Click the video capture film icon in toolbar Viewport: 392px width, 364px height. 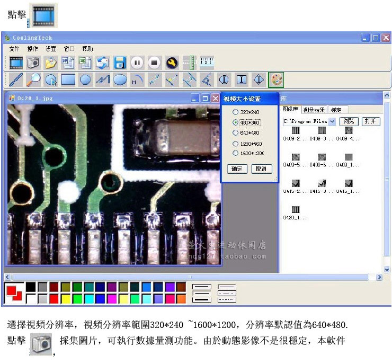16,63
